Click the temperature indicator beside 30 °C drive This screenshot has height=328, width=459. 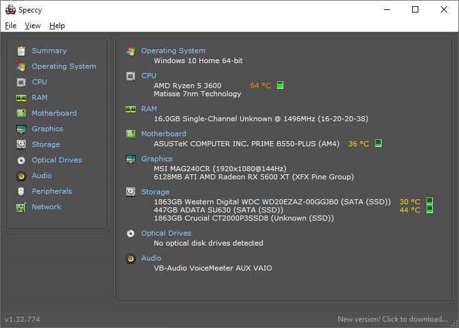coord(430,201)
